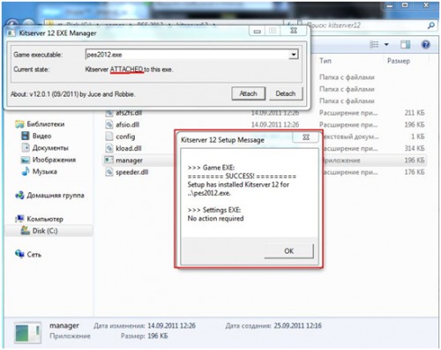Click the Detach button
The width and height of the screenshot is (441, 350).
pos(286,93)
